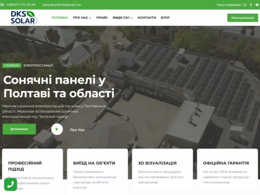Open the Види СЕС menu
Screen dimensions: 260x195
(121, 18)
